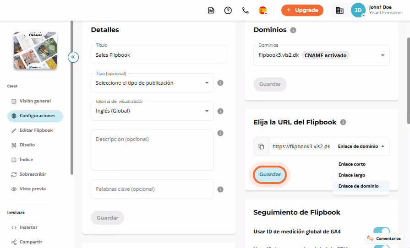
Task: Open Visión general in sidebar
Action: pos(35,101)
